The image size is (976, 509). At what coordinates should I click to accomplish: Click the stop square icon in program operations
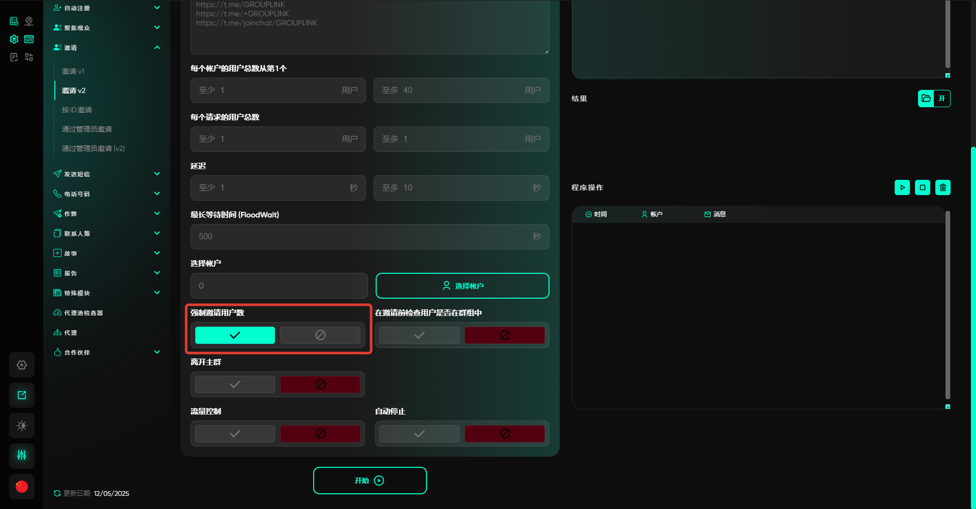pyautogui.click(x=922, y=187)
